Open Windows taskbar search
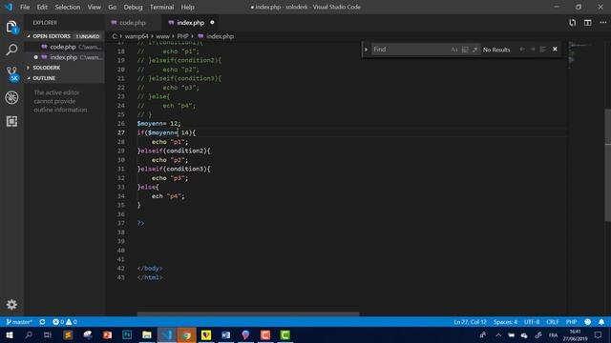The width and height of the screenshot is (611, 343). (x=29, y=334)
